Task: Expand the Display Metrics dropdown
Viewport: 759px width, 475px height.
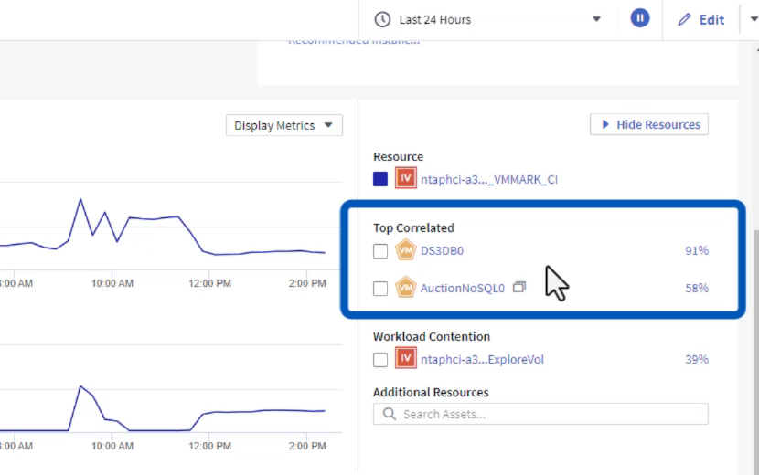Action: 284,125
